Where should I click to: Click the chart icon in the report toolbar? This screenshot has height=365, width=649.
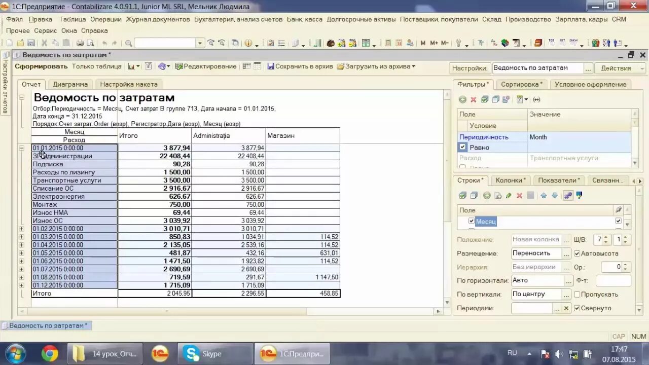click(132, 66)
